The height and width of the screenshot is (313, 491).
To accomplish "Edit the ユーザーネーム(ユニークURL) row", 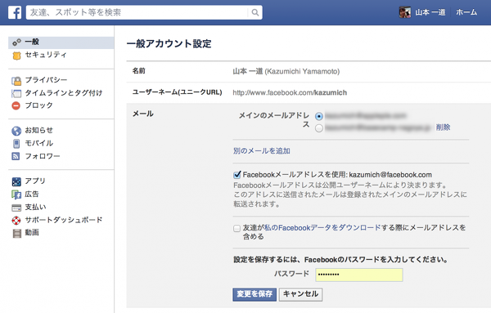I will [x=309, y=92].
